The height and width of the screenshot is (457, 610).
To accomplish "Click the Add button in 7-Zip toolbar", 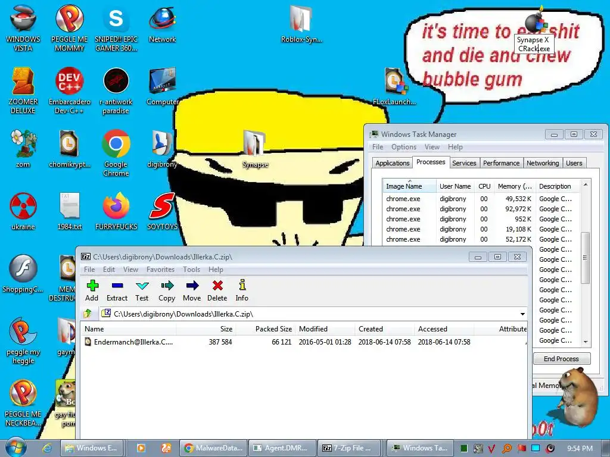I will (92, 290).
